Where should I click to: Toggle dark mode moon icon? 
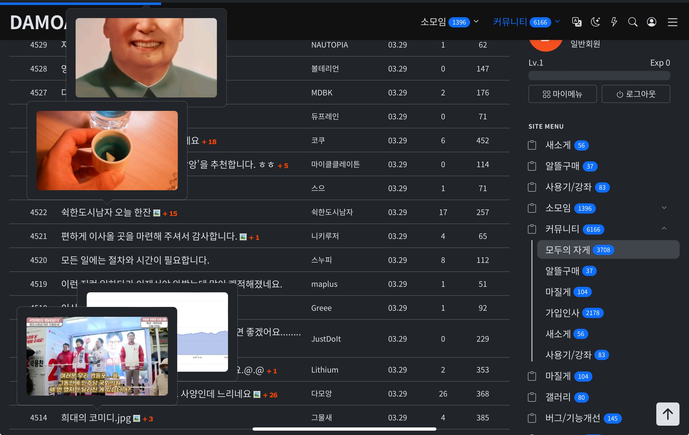click(x=595, y=22)
